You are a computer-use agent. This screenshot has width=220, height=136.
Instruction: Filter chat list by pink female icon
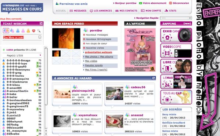coord(23,31)
